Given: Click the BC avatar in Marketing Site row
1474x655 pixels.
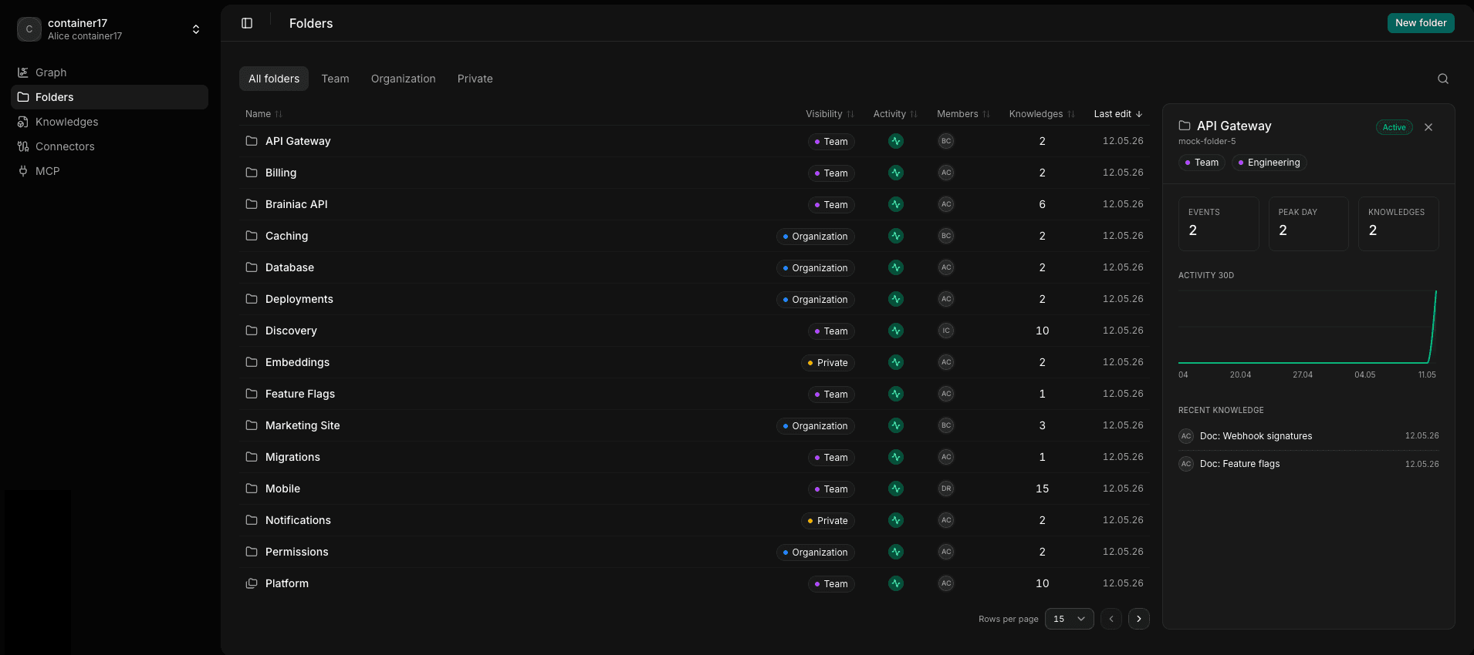Looking at the screenshot, I should [x=946, y=425].
